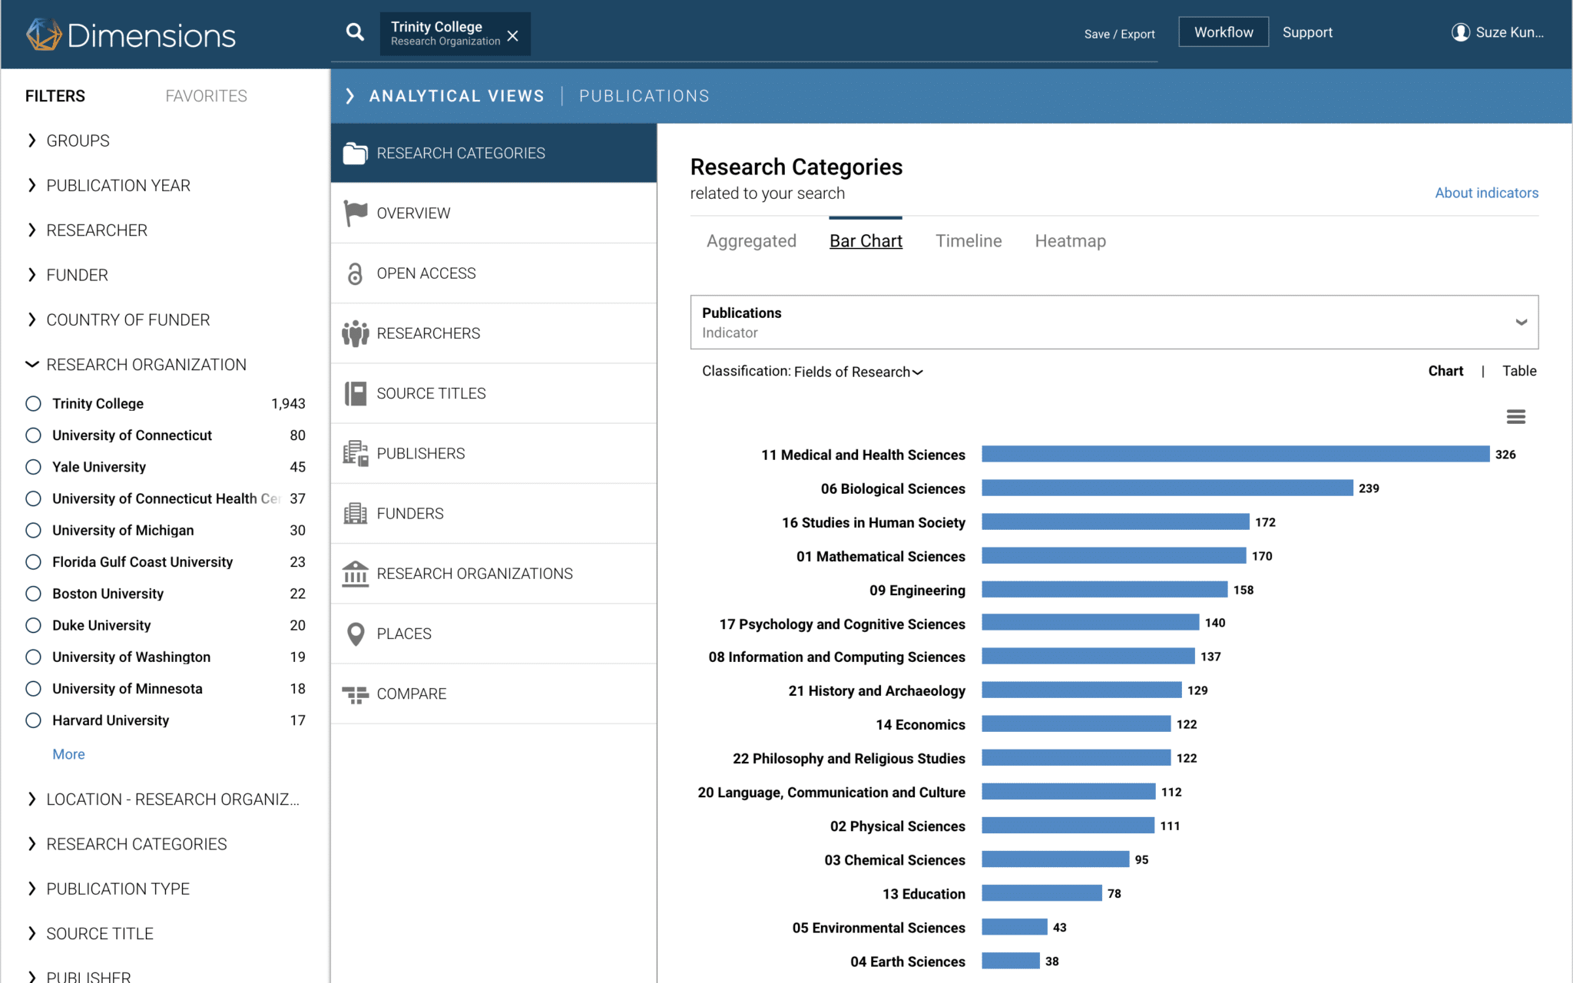Screen dimensions: 1573x983
Task: Click the Open Access lock icon
Action: point(355,273)
